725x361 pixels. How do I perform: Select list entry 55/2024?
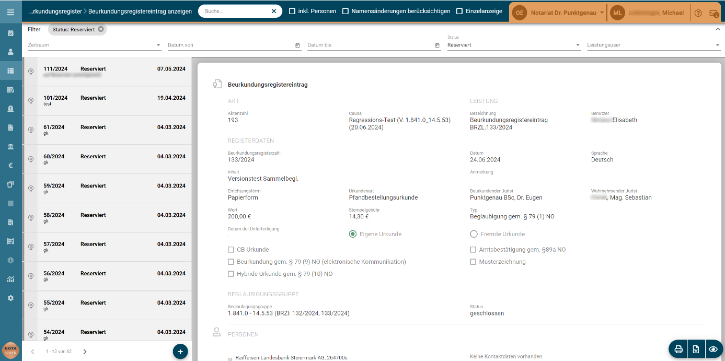point(107,306)
